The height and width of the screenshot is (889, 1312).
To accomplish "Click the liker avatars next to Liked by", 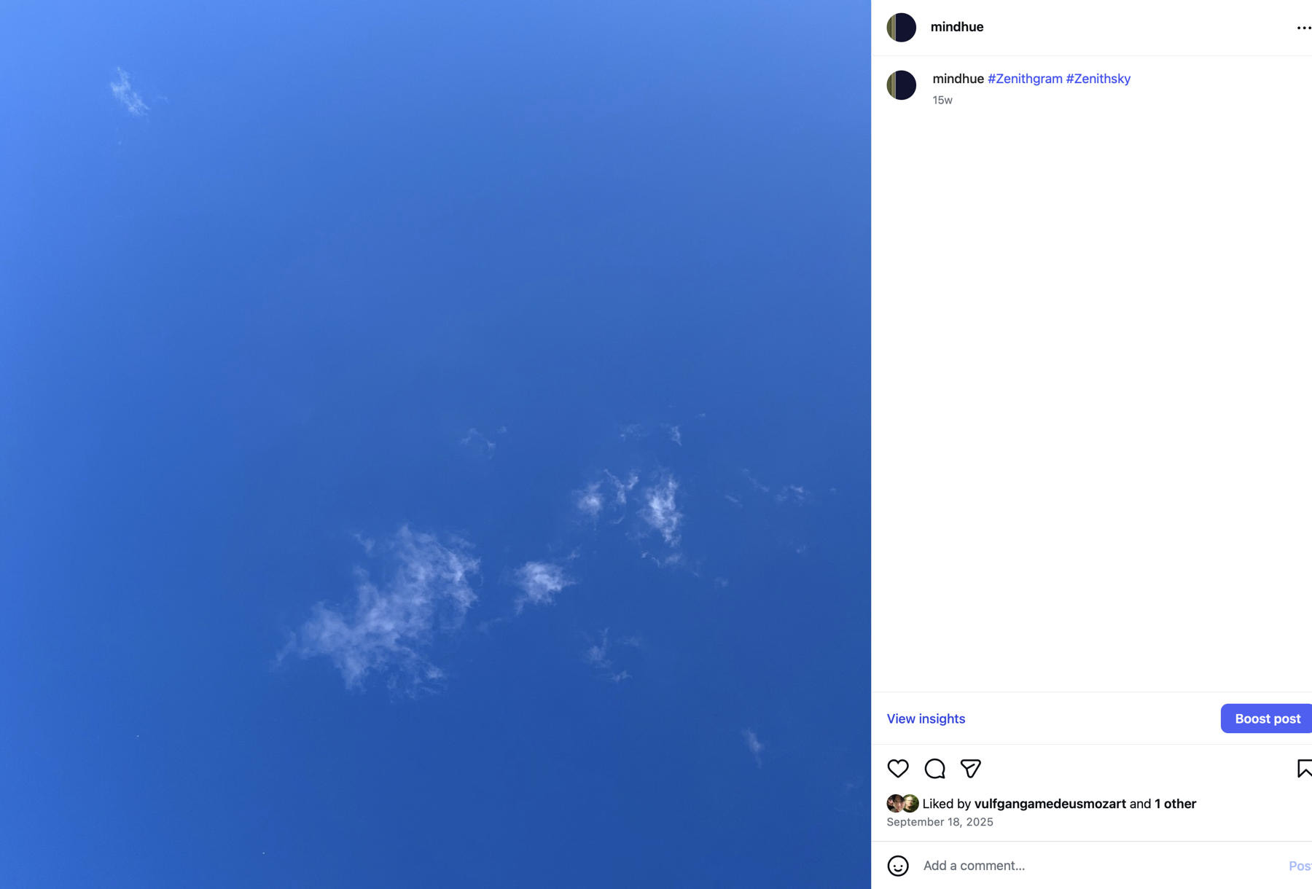I will tap(902, 804).
